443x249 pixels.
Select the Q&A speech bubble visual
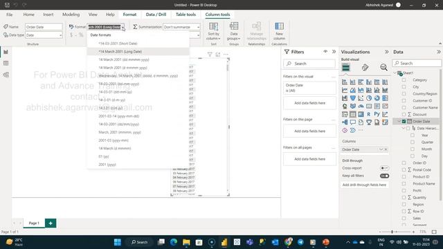[352, 122]
